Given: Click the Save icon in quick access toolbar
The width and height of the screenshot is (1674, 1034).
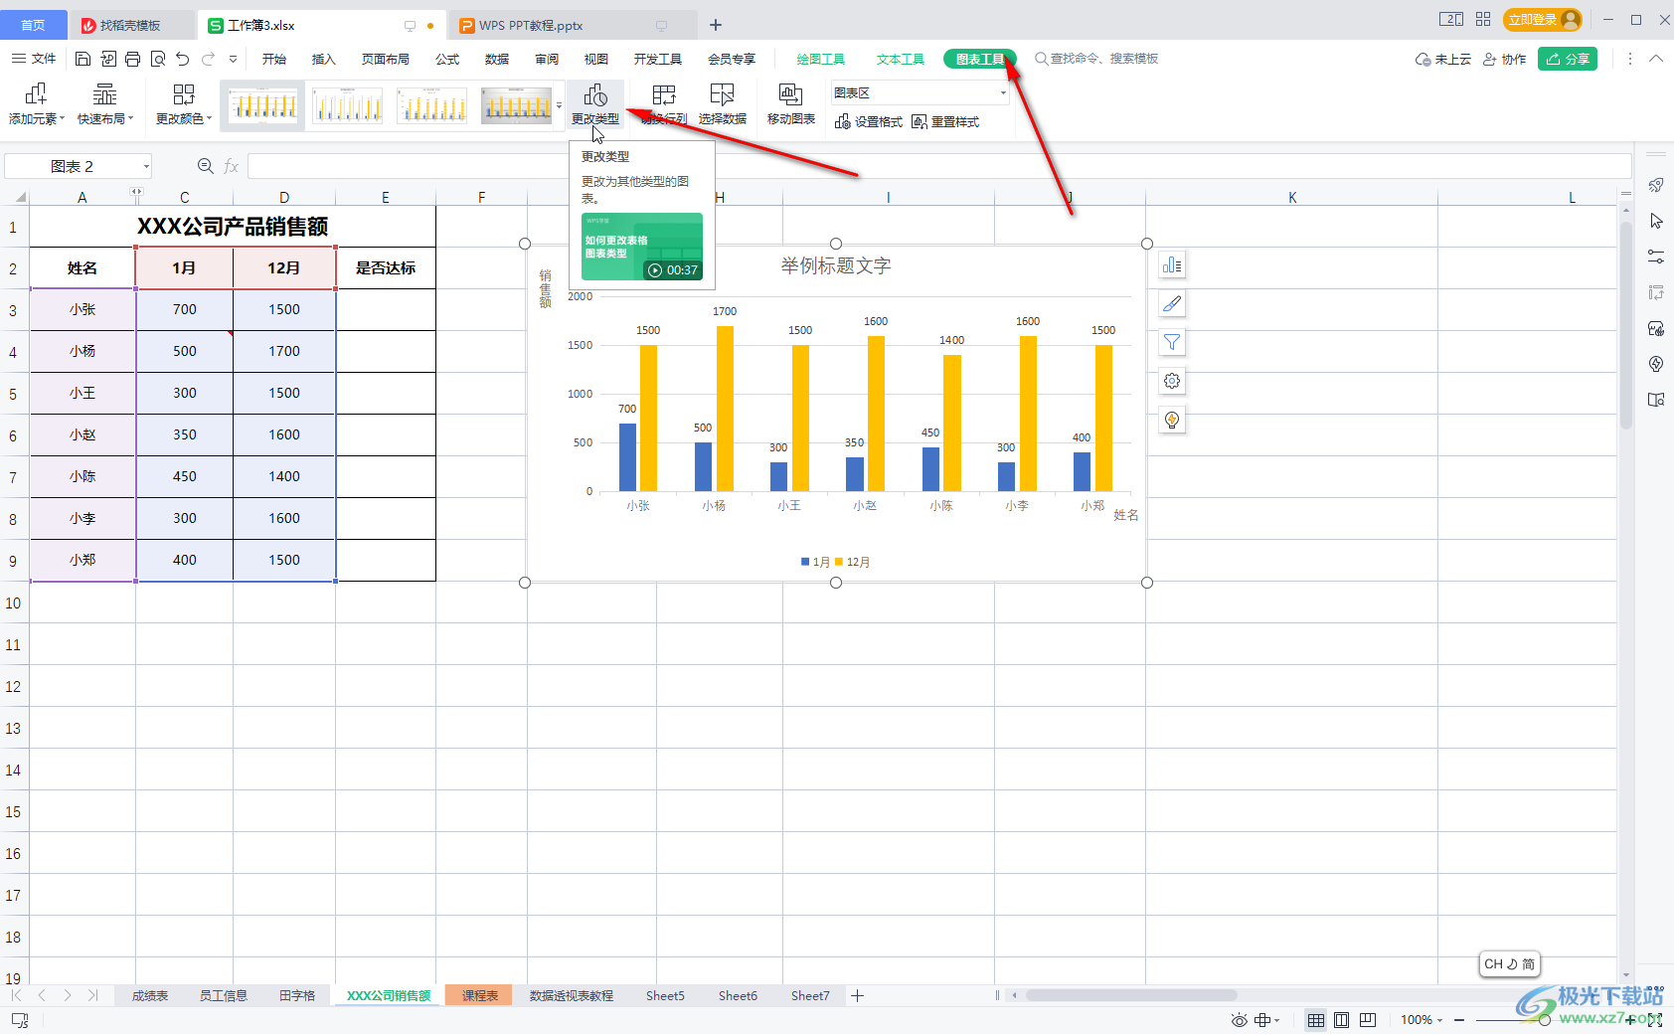Looking at the screenshot, I should point(84,60).
